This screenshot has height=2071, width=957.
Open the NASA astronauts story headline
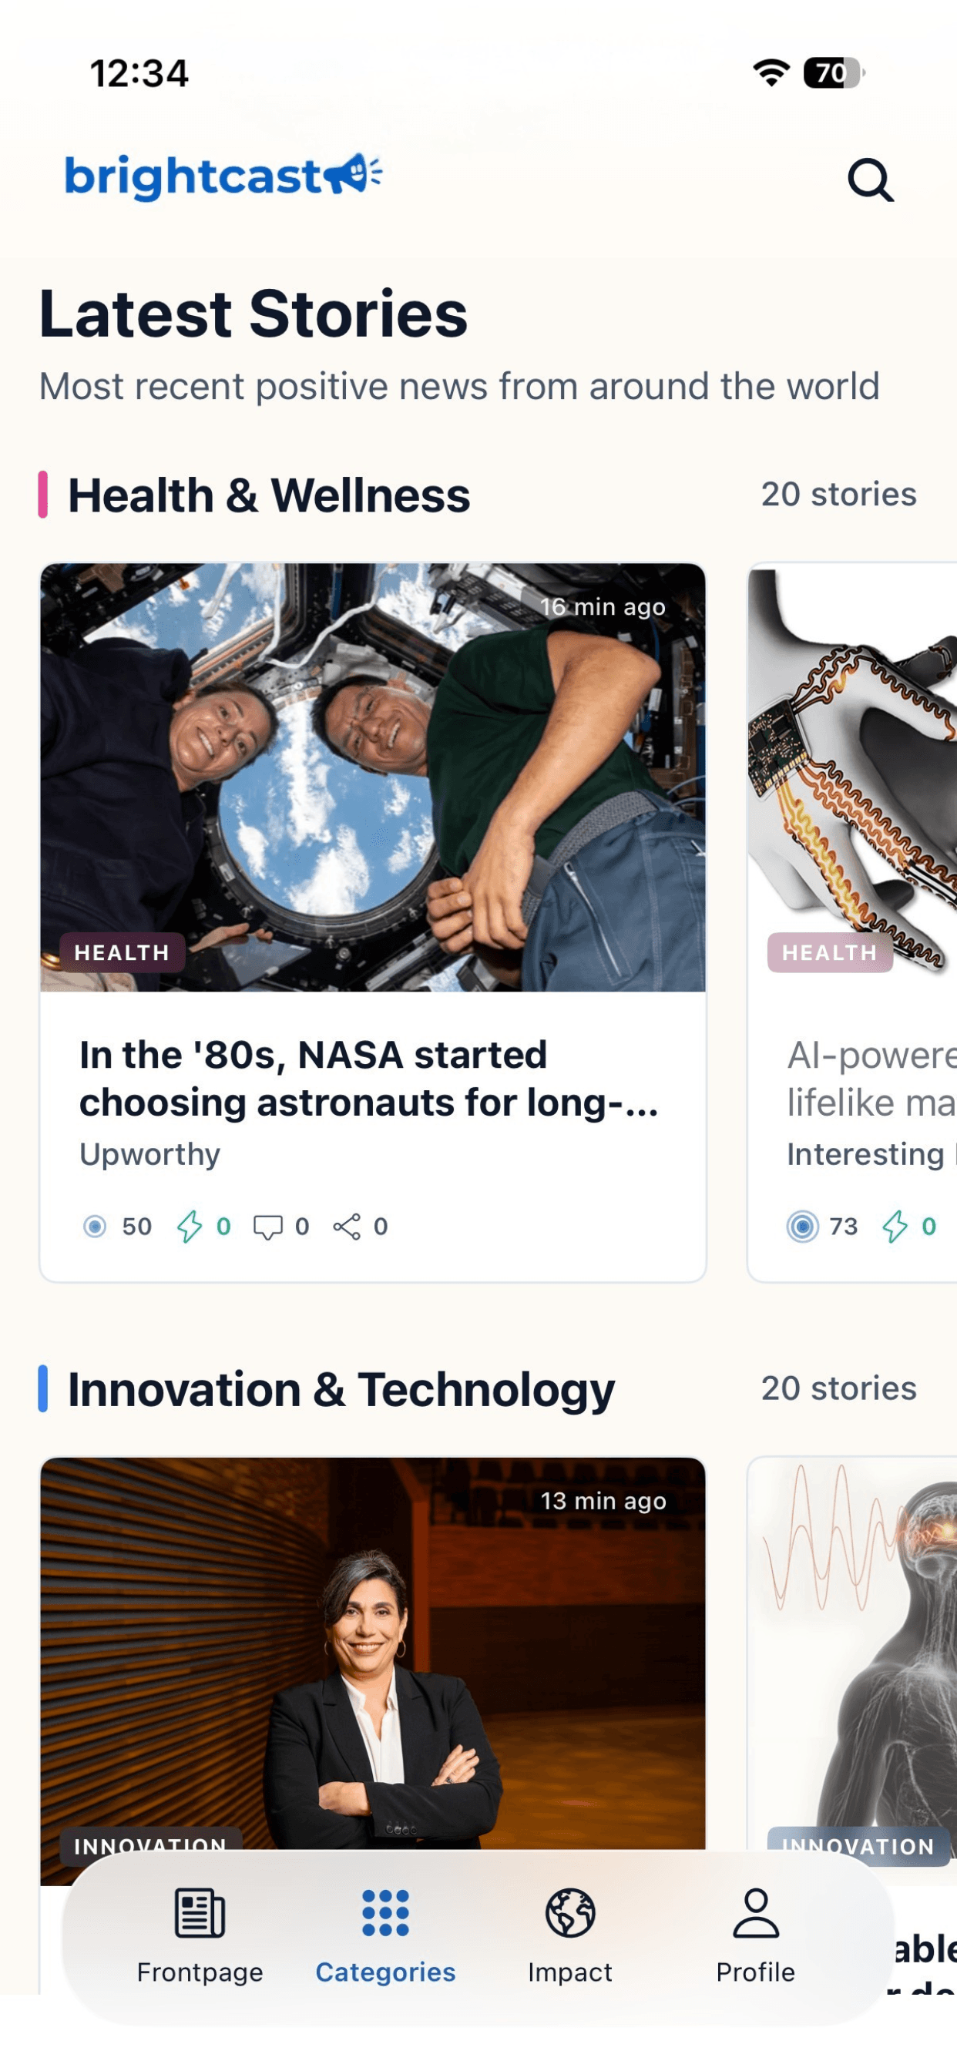coord(368,1079)
